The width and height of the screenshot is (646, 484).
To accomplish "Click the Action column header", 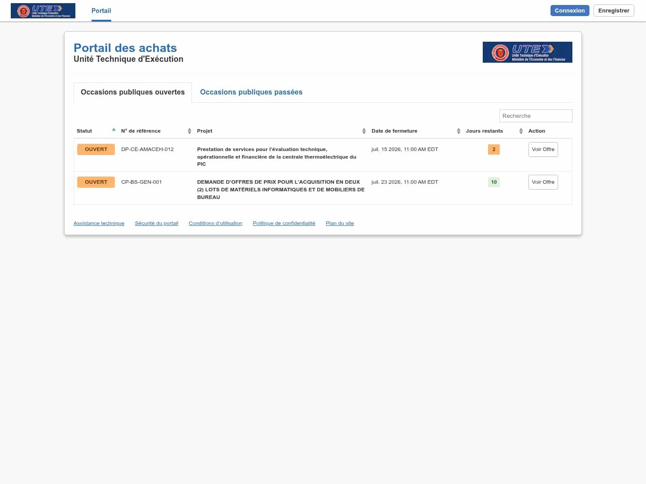I will 537,131.
